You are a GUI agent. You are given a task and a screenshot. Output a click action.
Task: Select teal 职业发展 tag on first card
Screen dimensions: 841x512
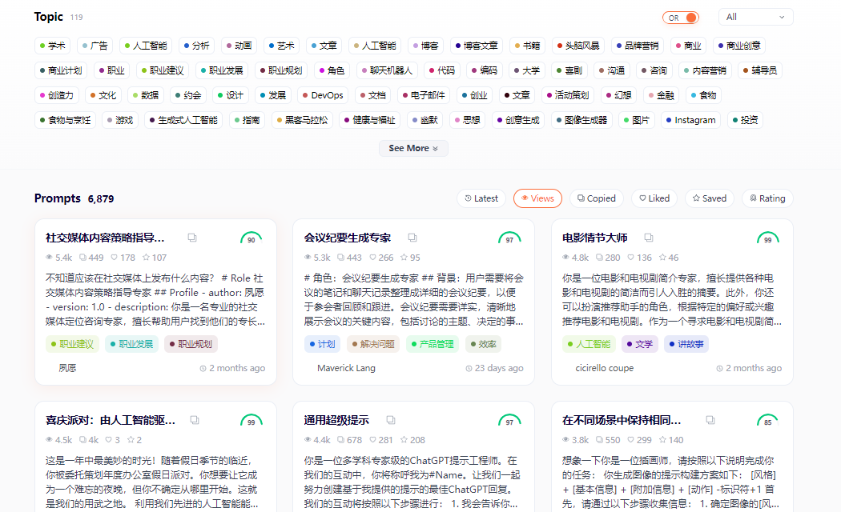131,344
